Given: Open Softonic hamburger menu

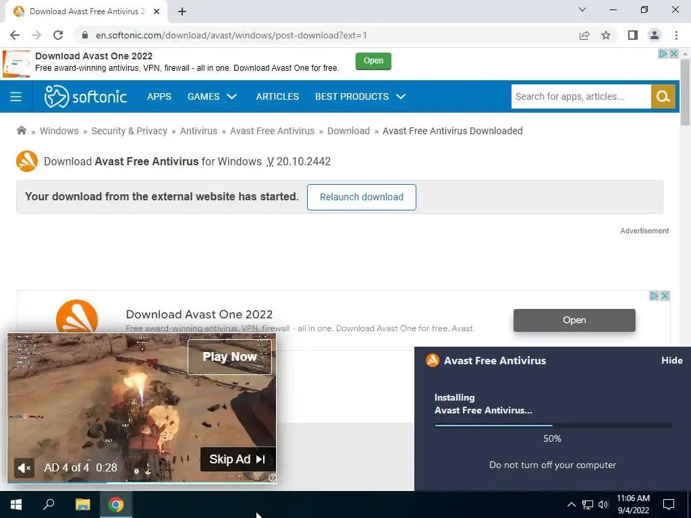Looking at the screenshot, I should 16,96.
